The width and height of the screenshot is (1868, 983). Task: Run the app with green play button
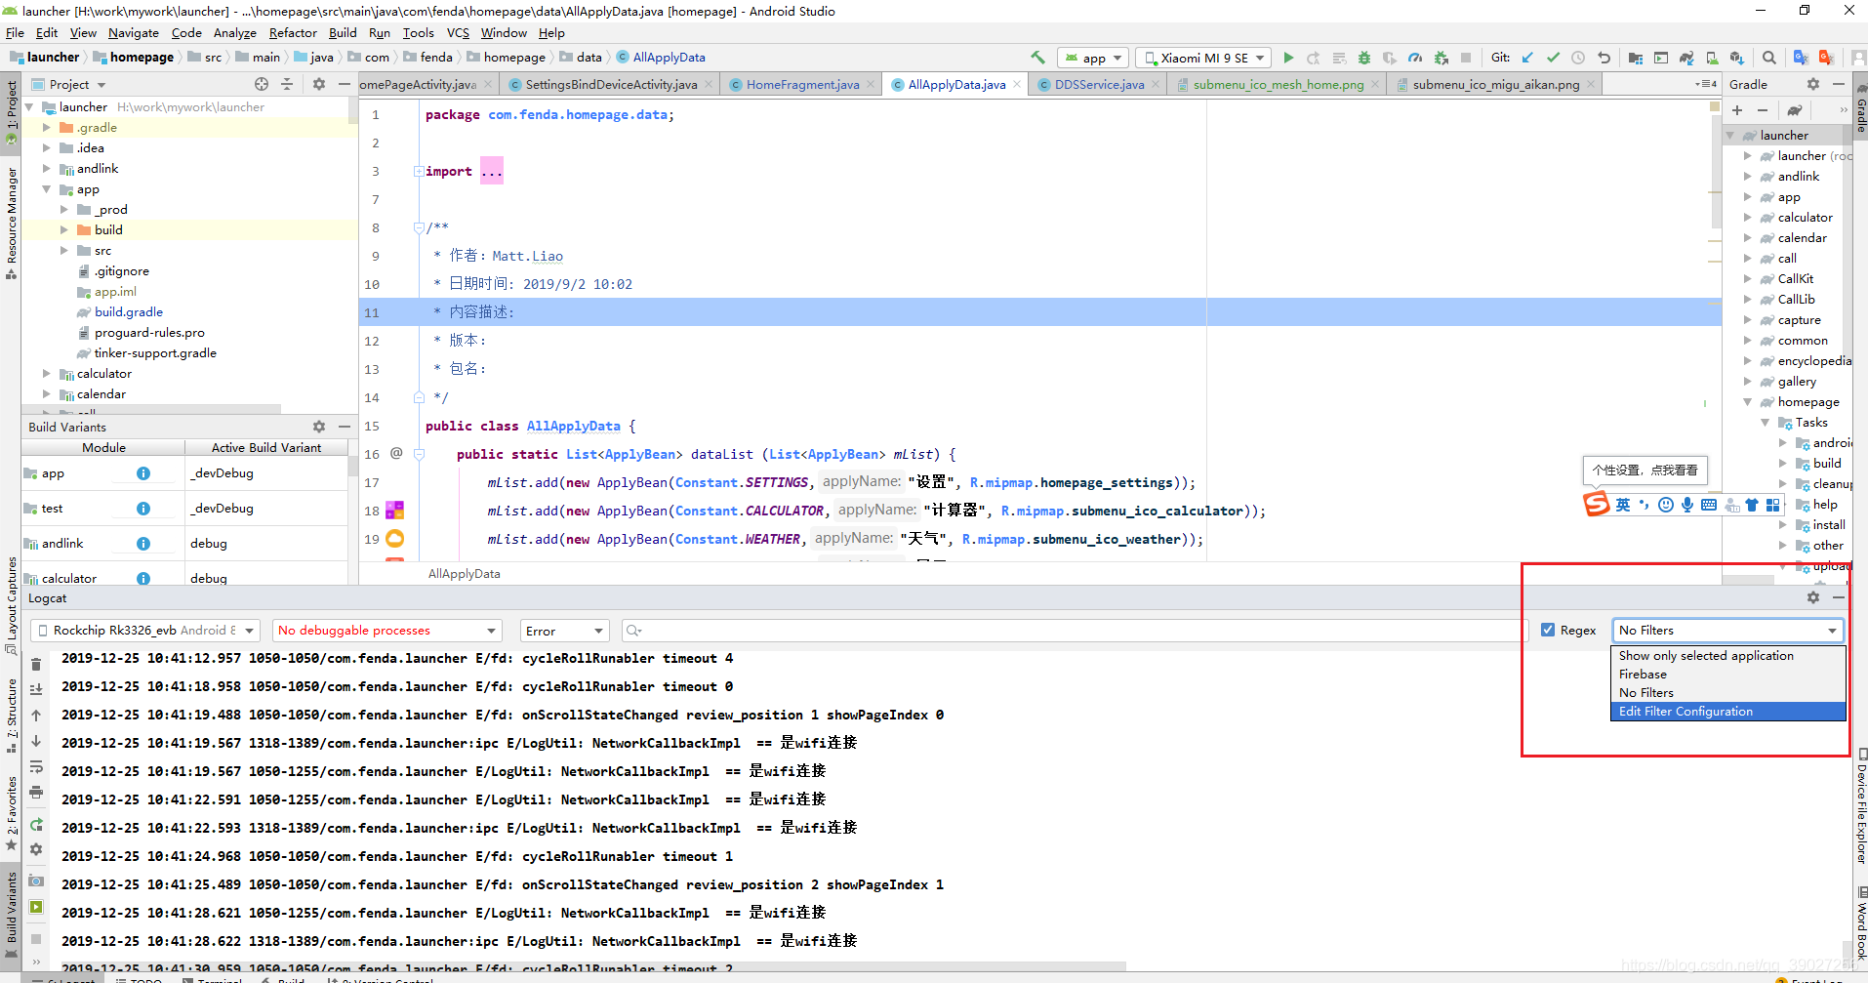(x=1288, y=58)
